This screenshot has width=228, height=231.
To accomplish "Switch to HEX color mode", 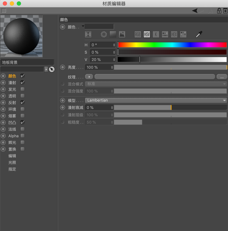I will click(x=174, y=34).
